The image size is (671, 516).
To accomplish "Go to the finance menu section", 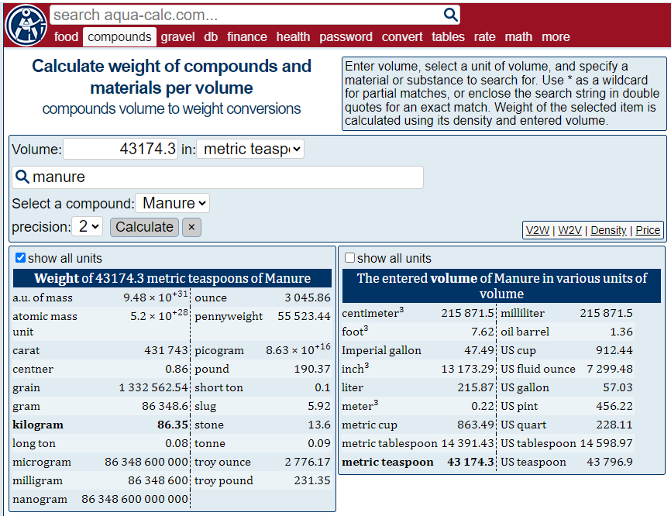I will [x=247, y=36].
